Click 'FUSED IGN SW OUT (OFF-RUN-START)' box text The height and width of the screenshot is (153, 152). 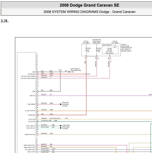110,51
